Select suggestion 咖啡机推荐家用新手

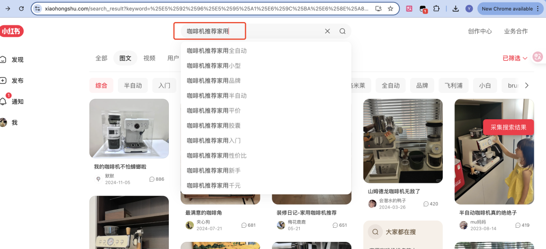[x=266, y=171]
